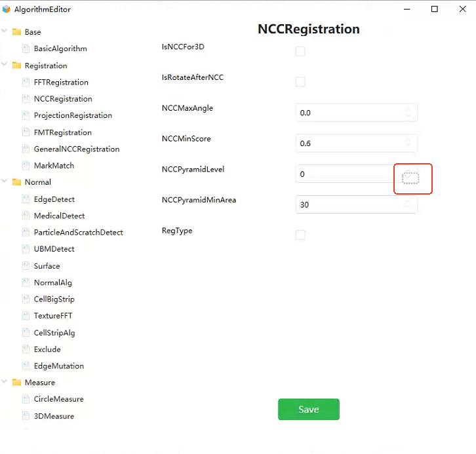Viewport: 476px width, 454px height.
Task: Toggle the IsRotateAfterNCC checkbox
Action: [x=300, y=82]
